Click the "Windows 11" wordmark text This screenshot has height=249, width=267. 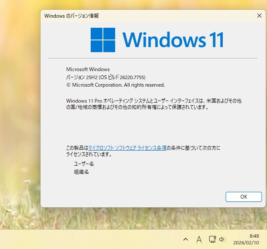pyautogui.click(x=173, y=40)
